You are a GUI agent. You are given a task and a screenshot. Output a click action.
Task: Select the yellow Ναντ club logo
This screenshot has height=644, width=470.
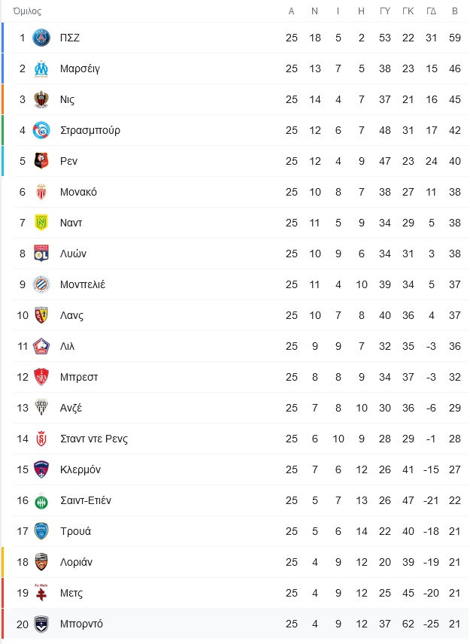[x=41, y=223]
